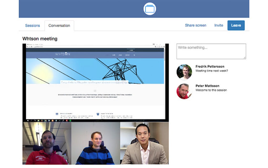Click the message 'Welcome to this session'
This screenshot has height=168, width=268.
211,90
